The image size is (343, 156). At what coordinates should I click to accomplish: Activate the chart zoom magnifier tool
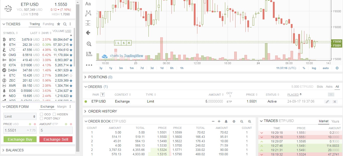point(88,43)
